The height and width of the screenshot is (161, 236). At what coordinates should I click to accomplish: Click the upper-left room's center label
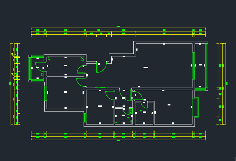click(x=66, y=65)
